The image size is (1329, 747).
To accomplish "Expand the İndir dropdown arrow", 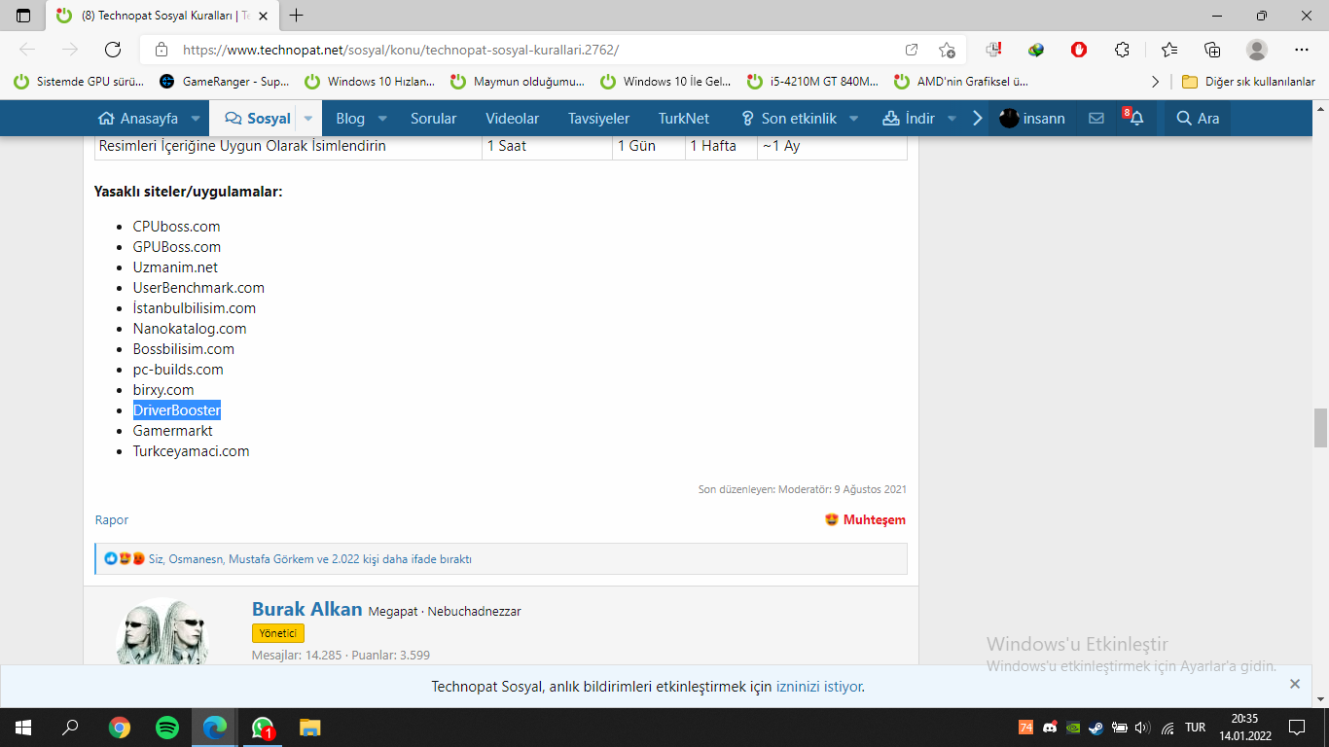I will (952, 119).
